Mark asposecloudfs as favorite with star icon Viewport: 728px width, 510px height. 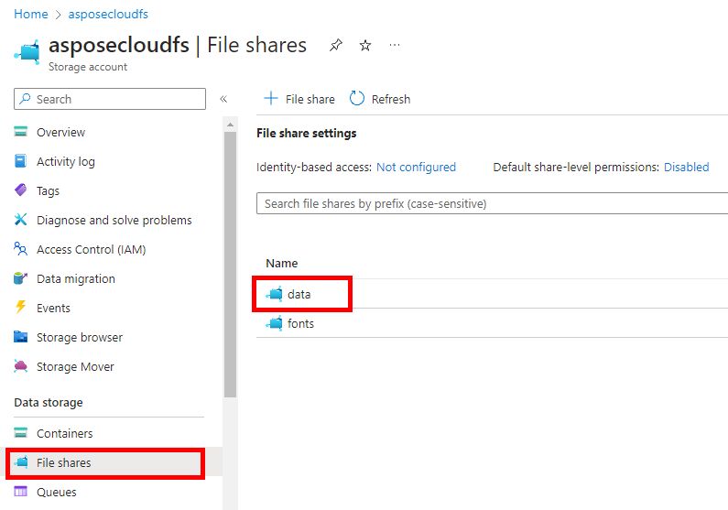coord(365,45)
